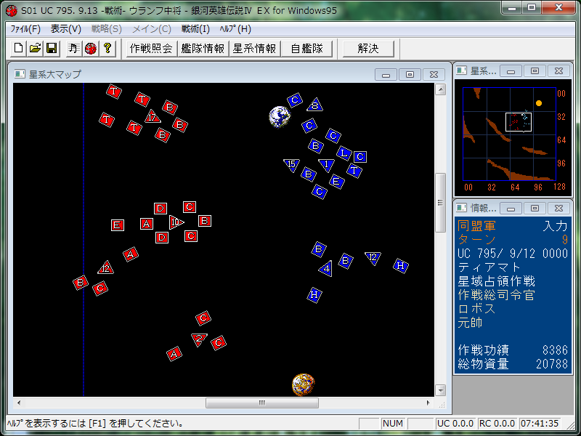Close the 星系 minimap sub-window
Viewport: 581px width, 436px height.
coord(558,70)
